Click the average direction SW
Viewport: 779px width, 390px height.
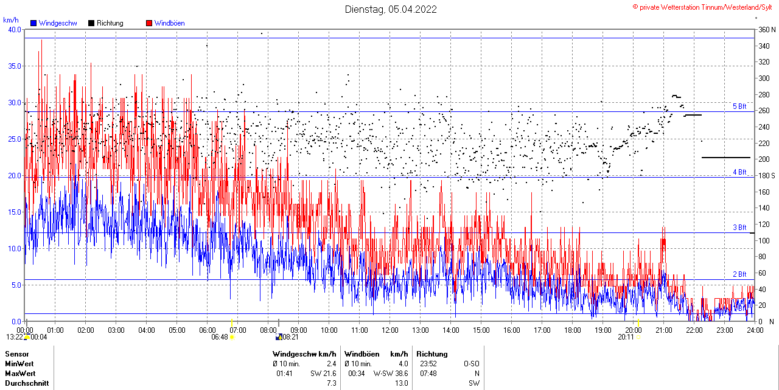click(474, 383)
